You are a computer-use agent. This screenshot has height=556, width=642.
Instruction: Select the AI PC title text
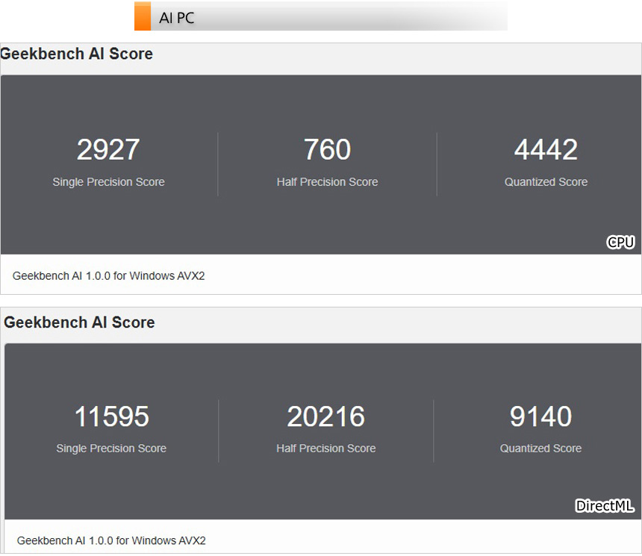coord(177,18)
